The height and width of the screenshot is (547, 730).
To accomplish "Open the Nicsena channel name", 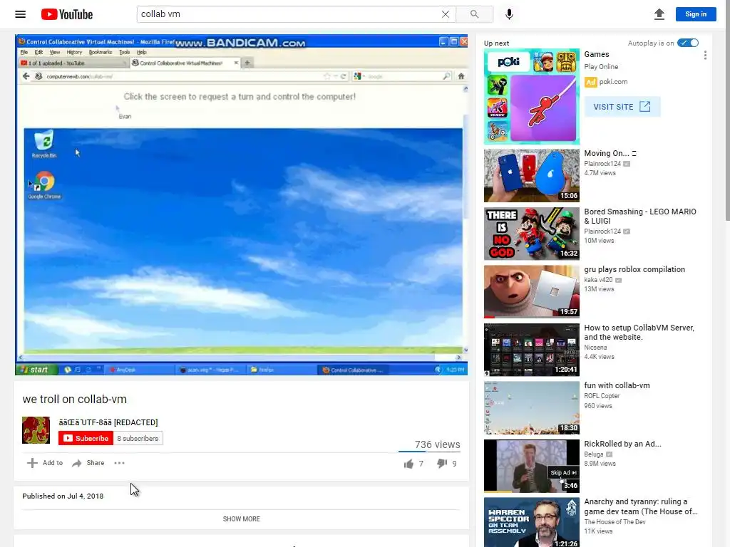I will pyautogui.click(x=595, y=348).
